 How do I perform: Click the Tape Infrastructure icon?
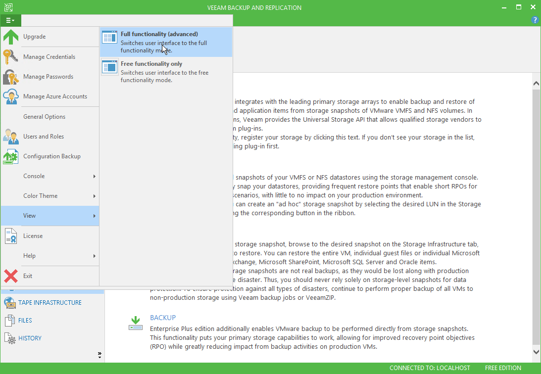10,303
